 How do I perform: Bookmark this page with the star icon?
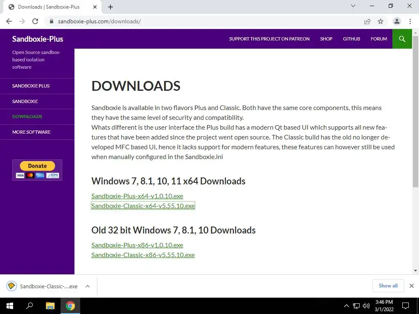coord(381,21)
